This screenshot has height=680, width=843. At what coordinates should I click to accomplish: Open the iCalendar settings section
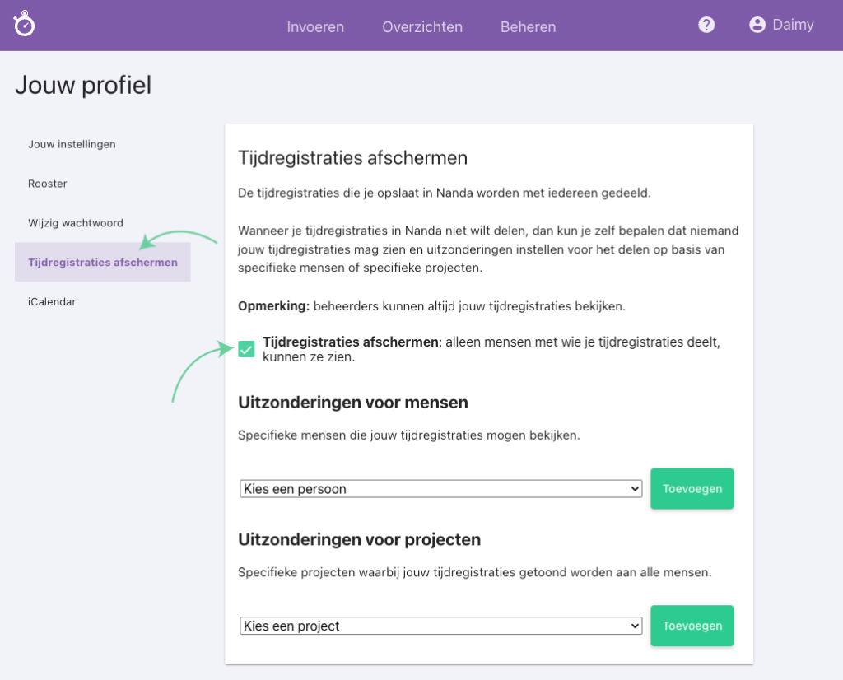(x=52, y=301)
